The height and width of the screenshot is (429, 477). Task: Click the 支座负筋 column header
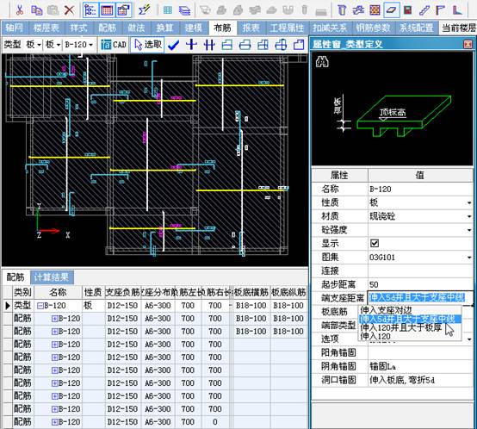point(122,292)
